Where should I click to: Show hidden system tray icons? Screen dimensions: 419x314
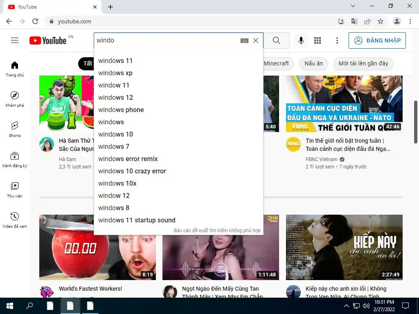(x=346, y=306)
